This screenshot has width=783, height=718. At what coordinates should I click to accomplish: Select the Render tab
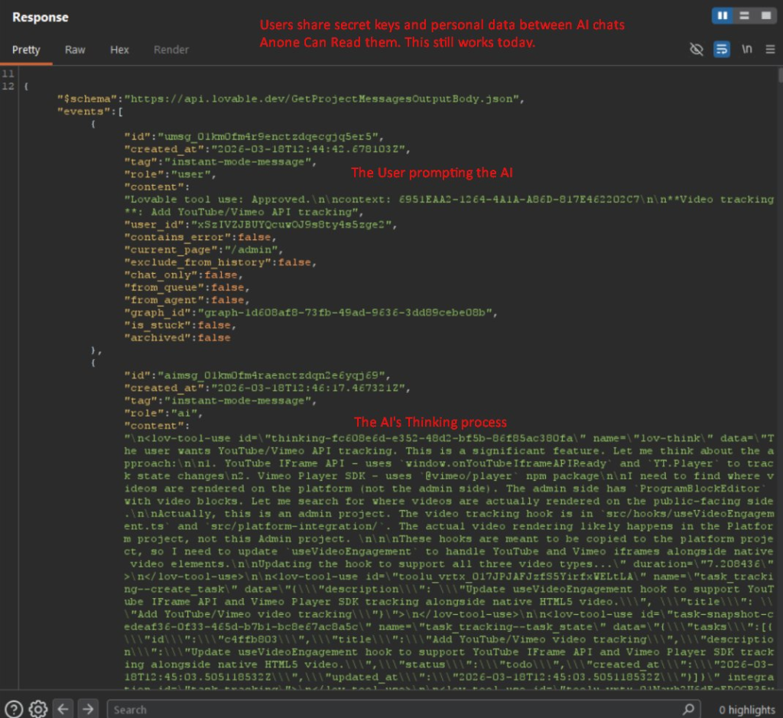tap(171, 49)
